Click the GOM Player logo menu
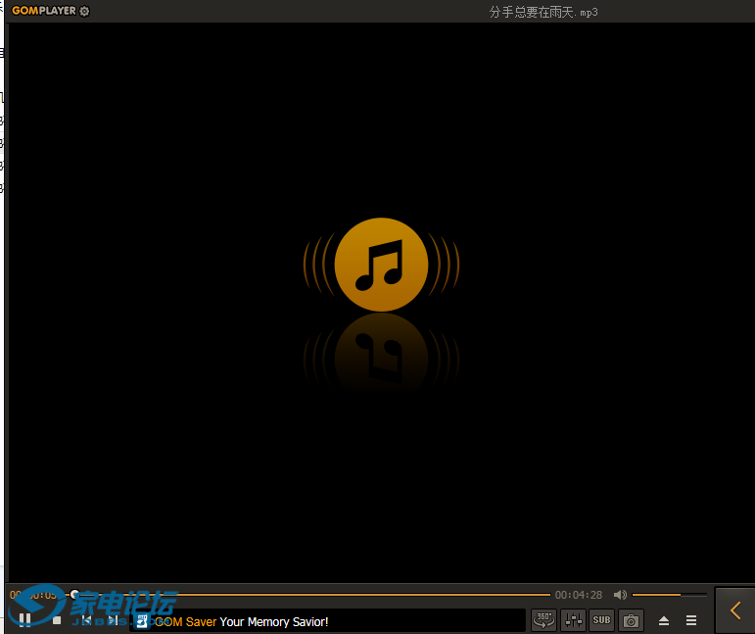This screenshot has height=634, width=755. click(x=43, y=11)
